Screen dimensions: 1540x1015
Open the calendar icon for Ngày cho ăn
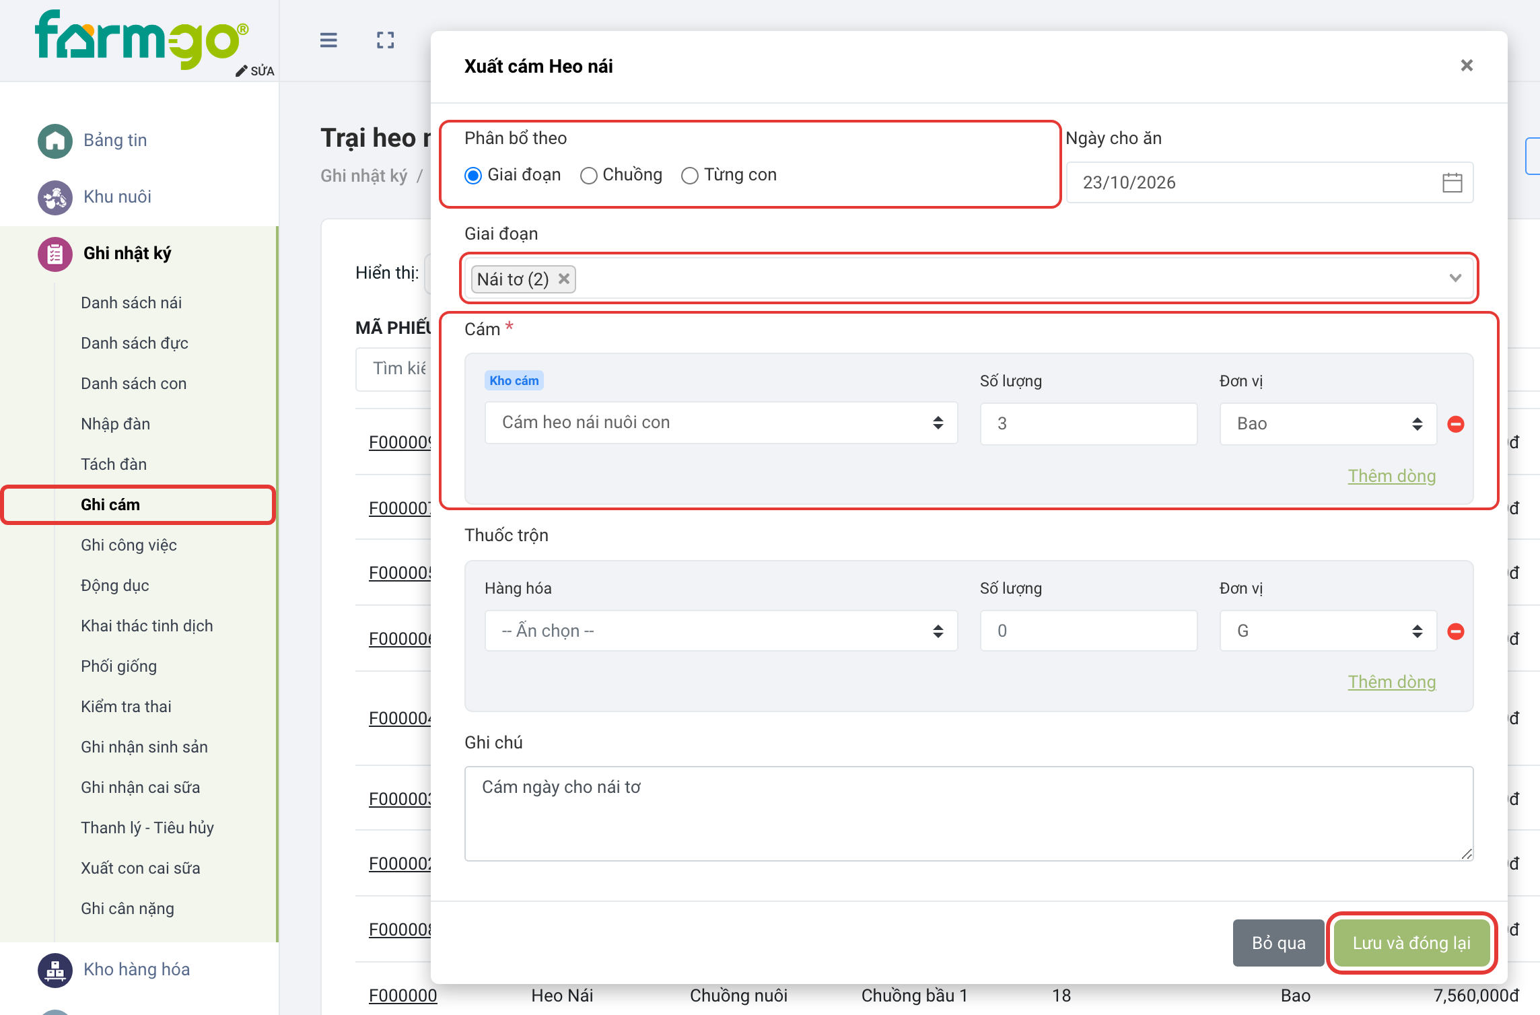coord(1452,182)
